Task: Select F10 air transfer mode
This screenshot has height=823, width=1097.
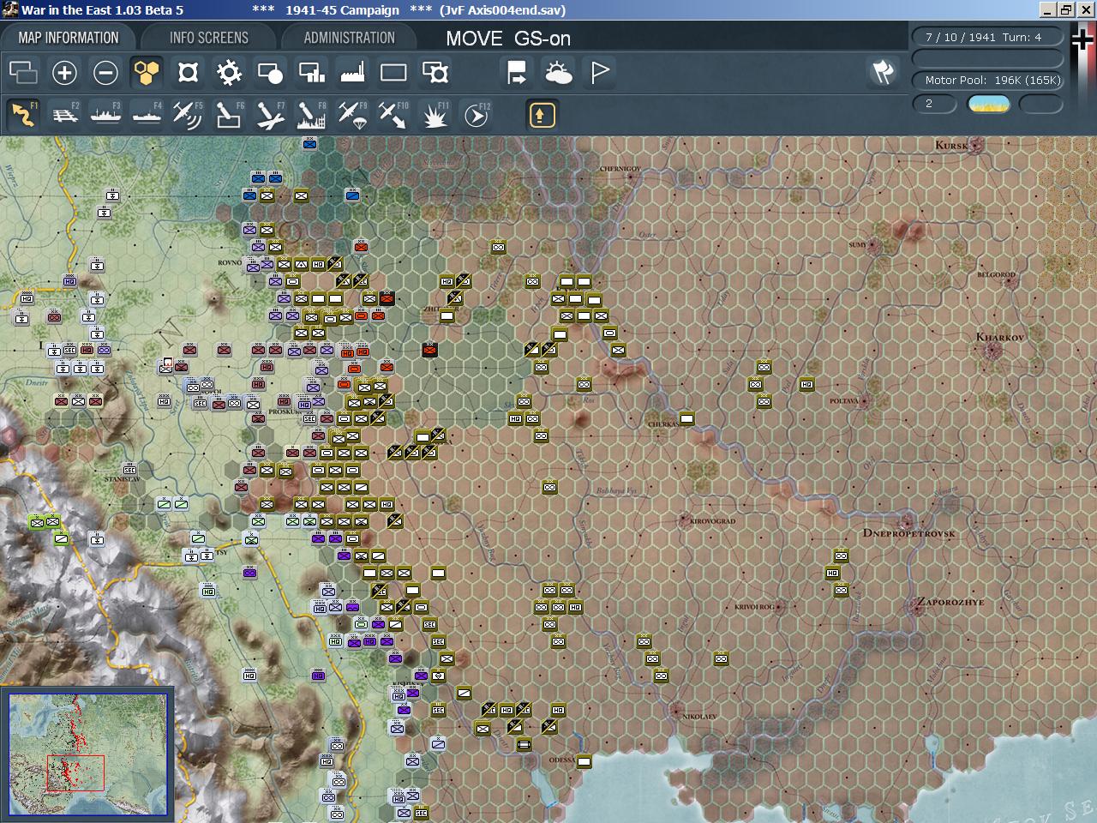Action: pyautogui.click(x=393, y=114)
